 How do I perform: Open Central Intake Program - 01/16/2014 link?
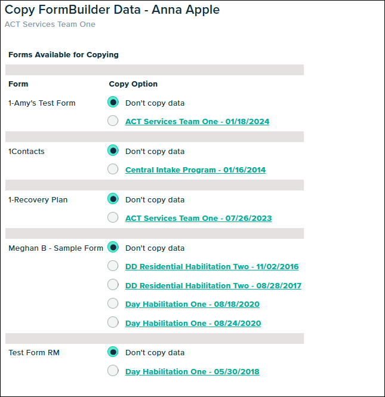(x=195, y=170)
